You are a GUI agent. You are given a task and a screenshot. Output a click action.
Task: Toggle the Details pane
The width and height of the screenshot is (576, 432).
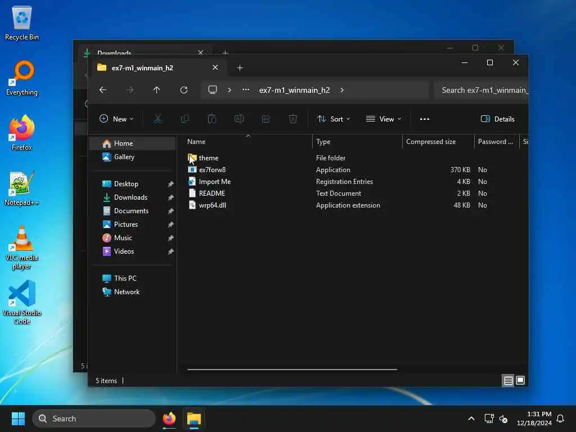(498, 119)
